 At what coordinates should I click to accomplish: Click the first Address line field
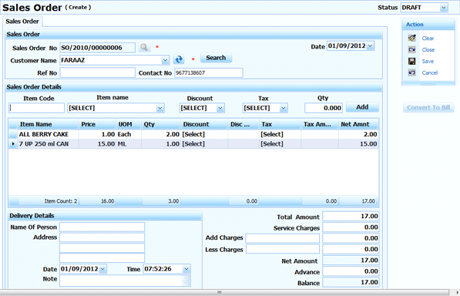tap(102, 237)
